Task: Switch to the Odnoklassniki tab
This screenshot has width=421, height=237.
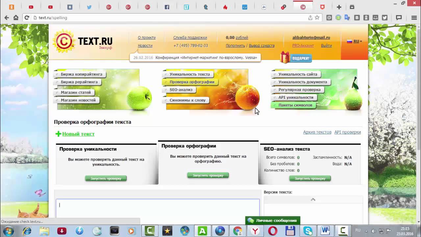Action: coord(12,7)
